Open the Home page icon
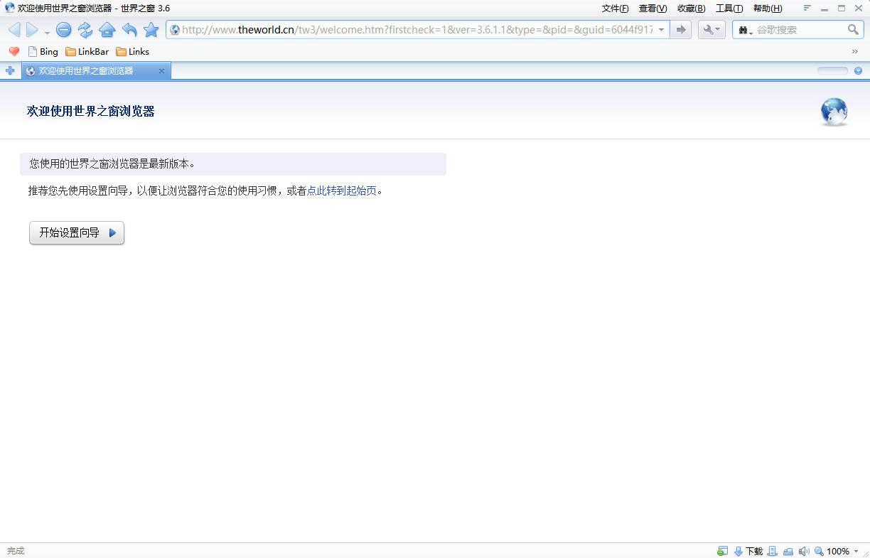This screenshot has width=870, height=558. pos(107,30)
